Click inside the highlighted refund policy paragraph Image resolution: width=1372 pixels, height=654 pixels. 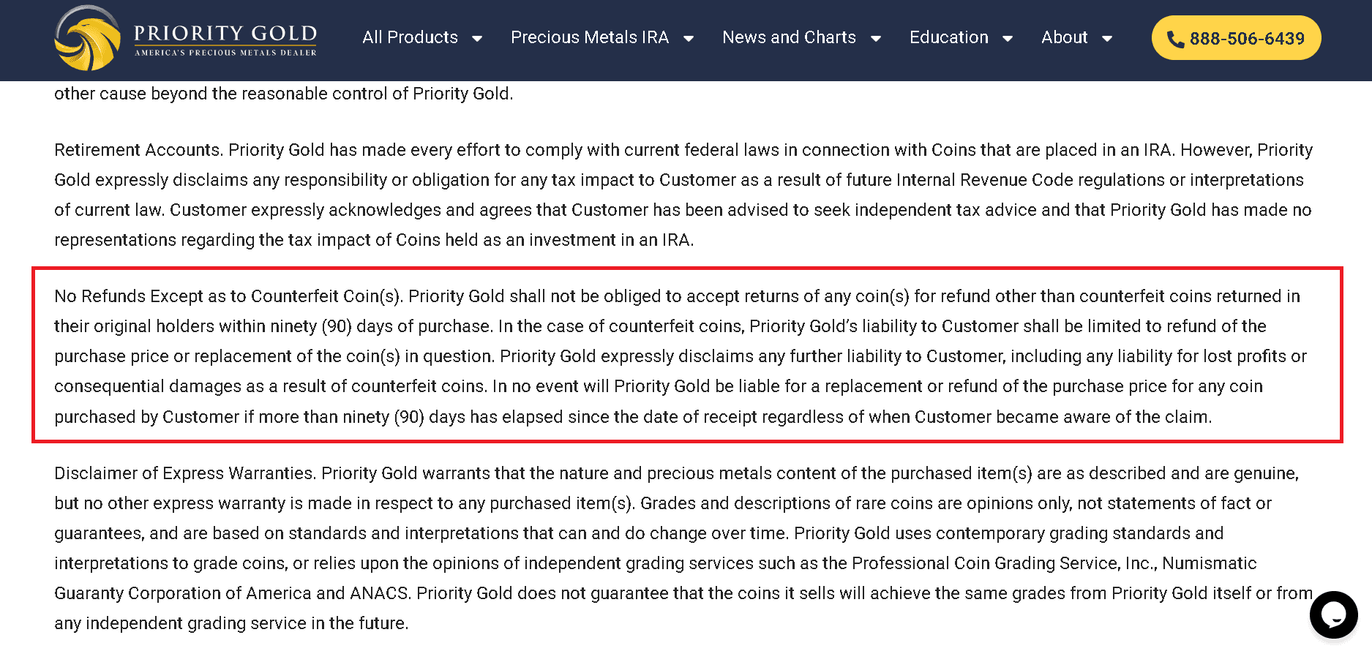(x=681, y=356)
